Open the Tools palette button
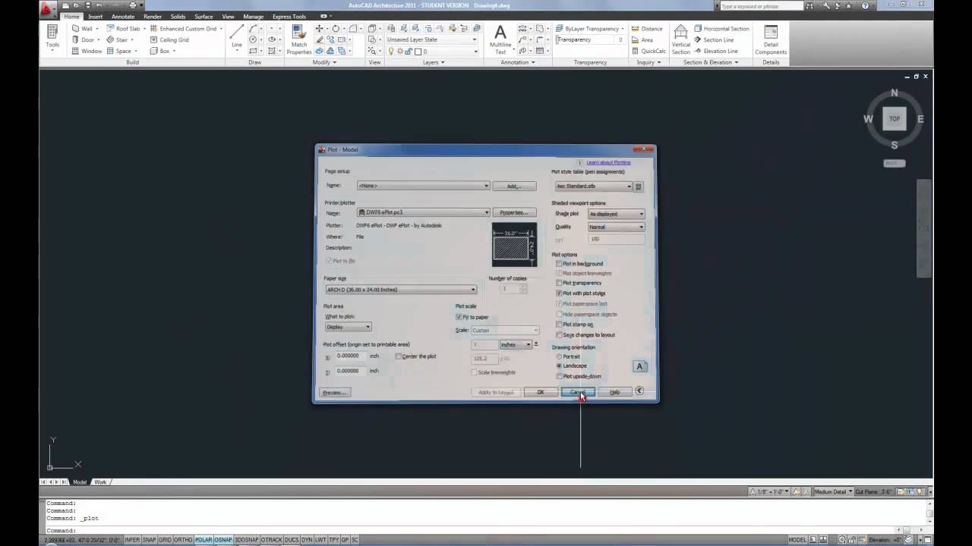The image size is (972, 546). pos(52,36)
